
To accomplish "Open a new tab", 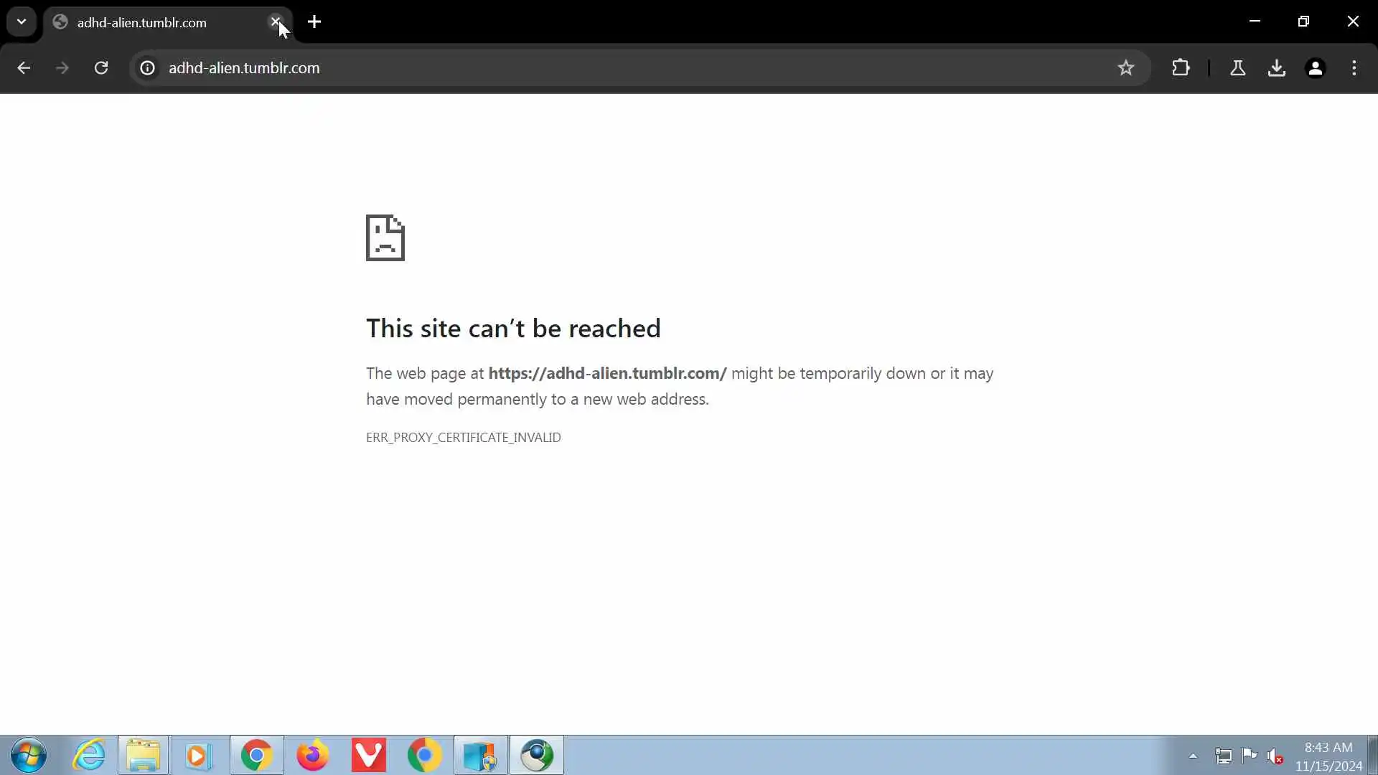I will (314, 22).
